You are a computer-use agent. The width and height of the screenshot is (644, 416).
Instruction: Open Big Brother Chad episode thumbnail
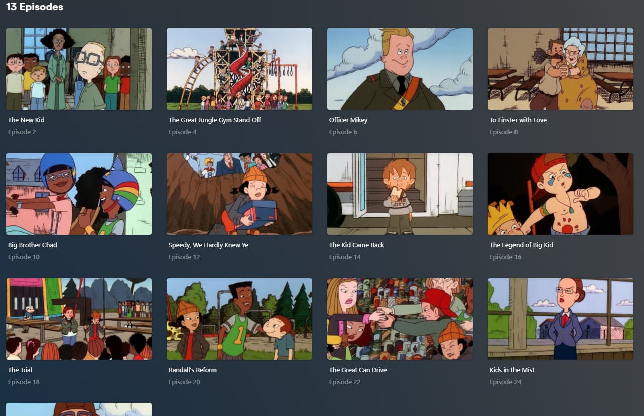tap(79, 194)
